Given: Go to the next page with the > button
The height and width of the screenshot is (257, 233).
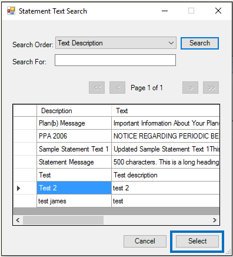Looking at the screenshot, I should click(x=190, y=87).
